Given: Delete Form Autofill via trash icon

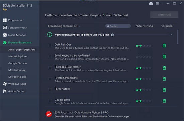Looking at the screenshot, I should (164, 90).
